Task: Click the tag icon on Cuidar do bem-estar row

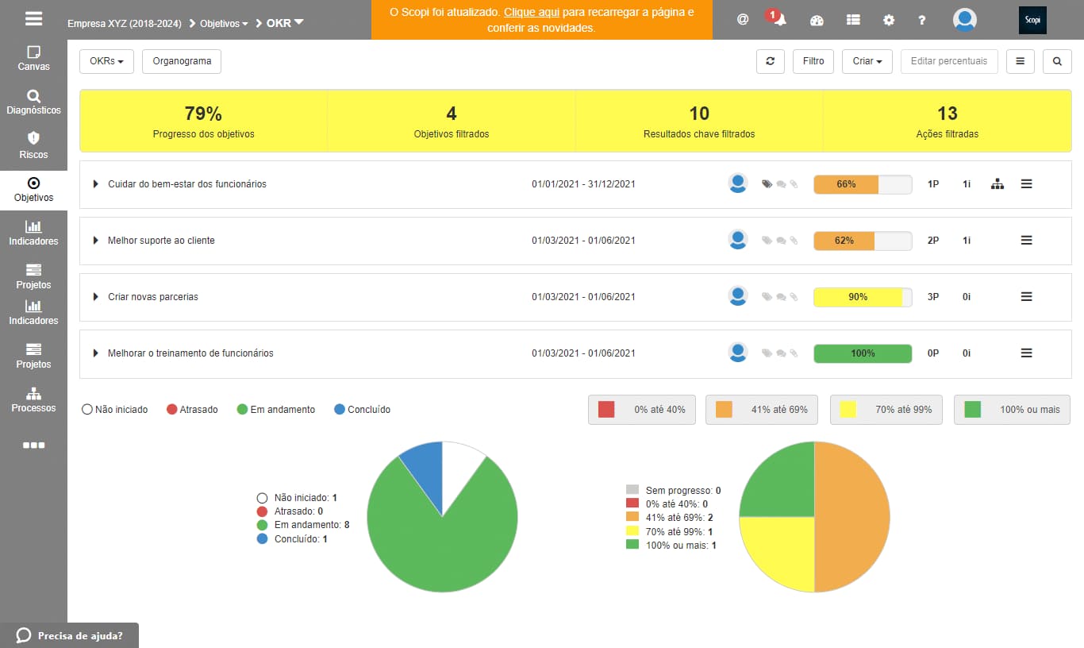Action: pos(767,184)
